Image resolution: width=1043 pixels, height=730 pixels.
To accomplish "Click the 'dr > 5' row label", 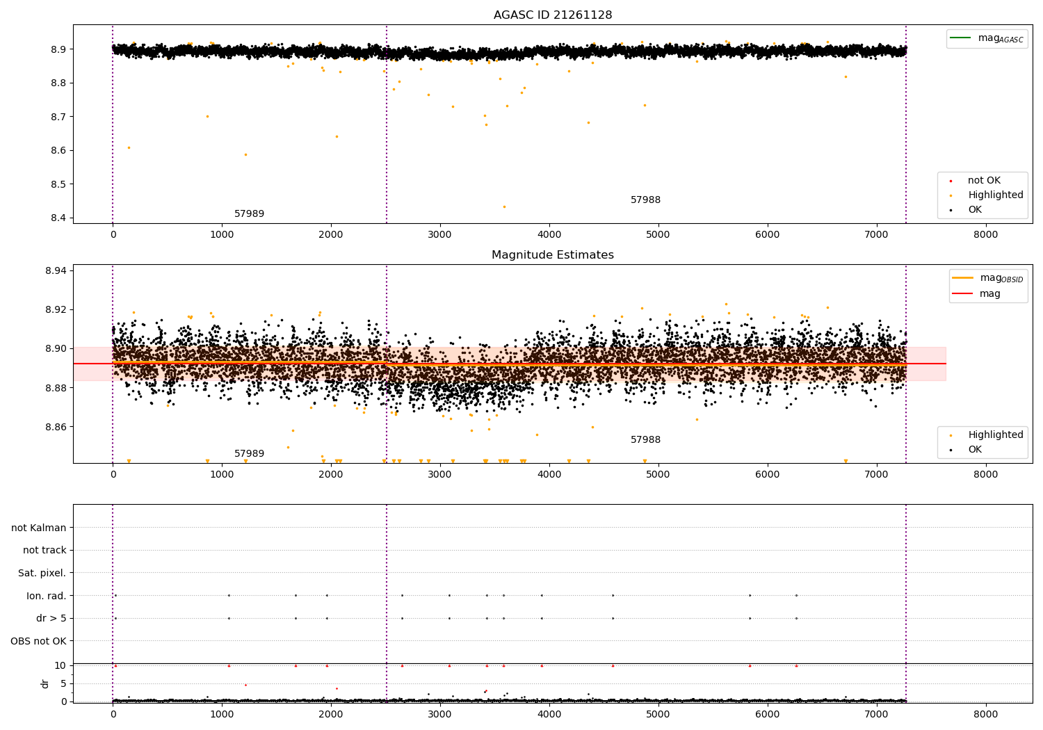I will coord(51,619).
